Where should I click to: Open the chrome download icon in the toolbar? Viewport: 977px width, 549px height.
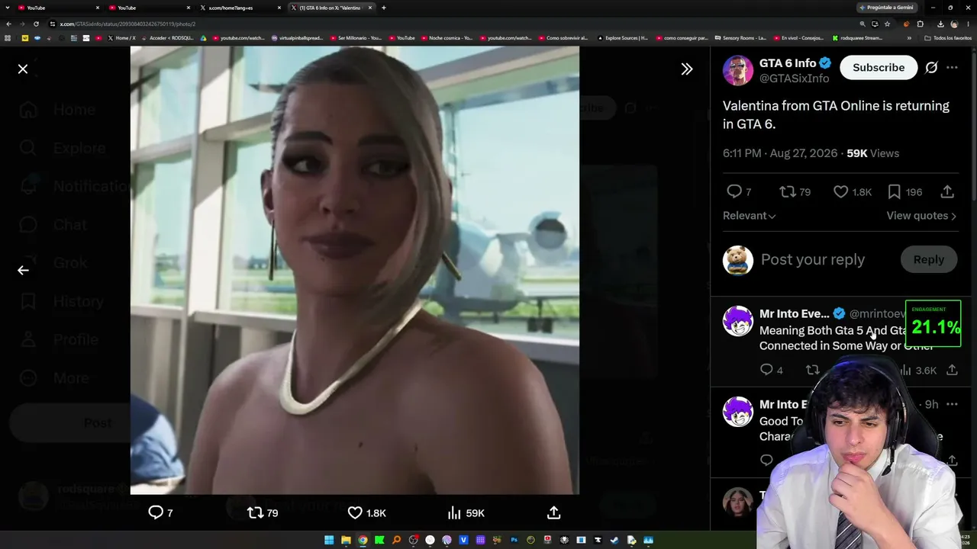coord(940,24)
